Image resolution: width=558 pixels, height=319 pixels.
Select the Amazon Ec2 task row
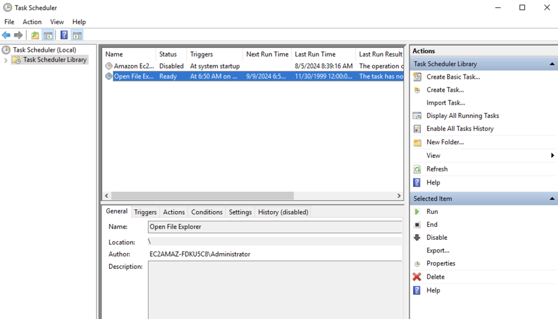pyautogui.click(x=133, y=66)
